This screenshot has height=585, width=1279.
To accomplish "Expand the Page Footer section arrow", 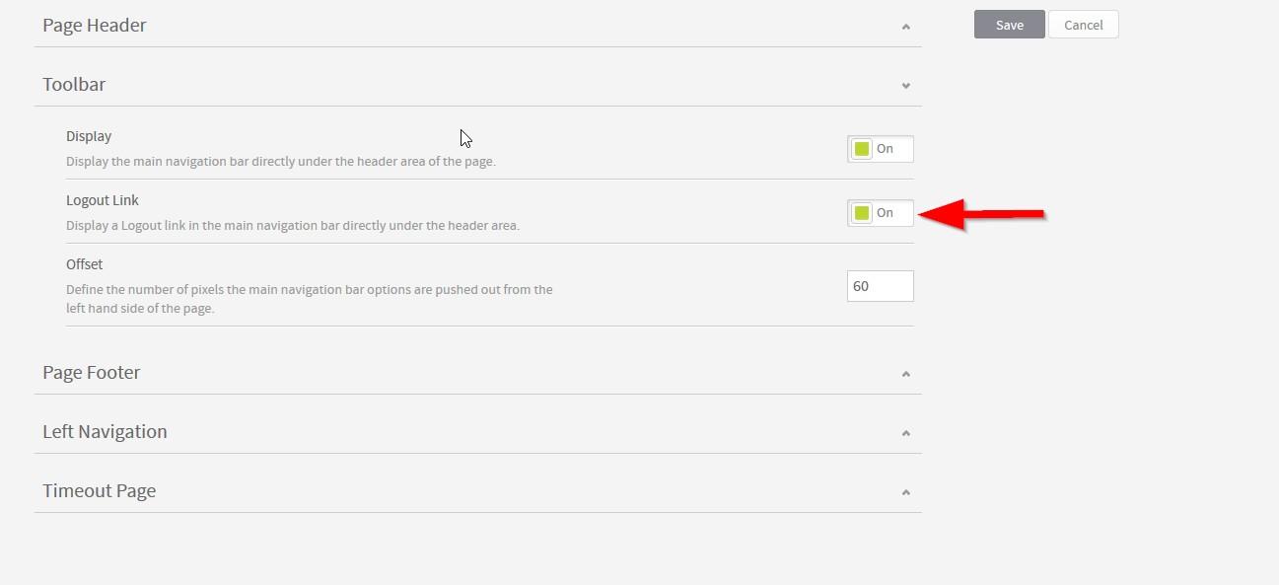I will click(905, 374).
